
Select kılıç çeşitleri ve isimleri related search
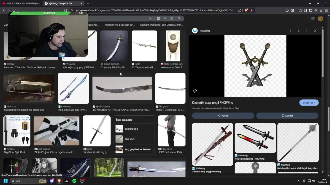tap(134, 149)
